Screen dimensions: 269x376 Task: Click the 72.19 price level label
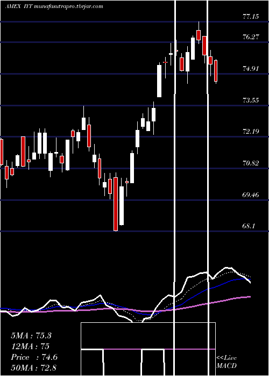tap(251, 132)
